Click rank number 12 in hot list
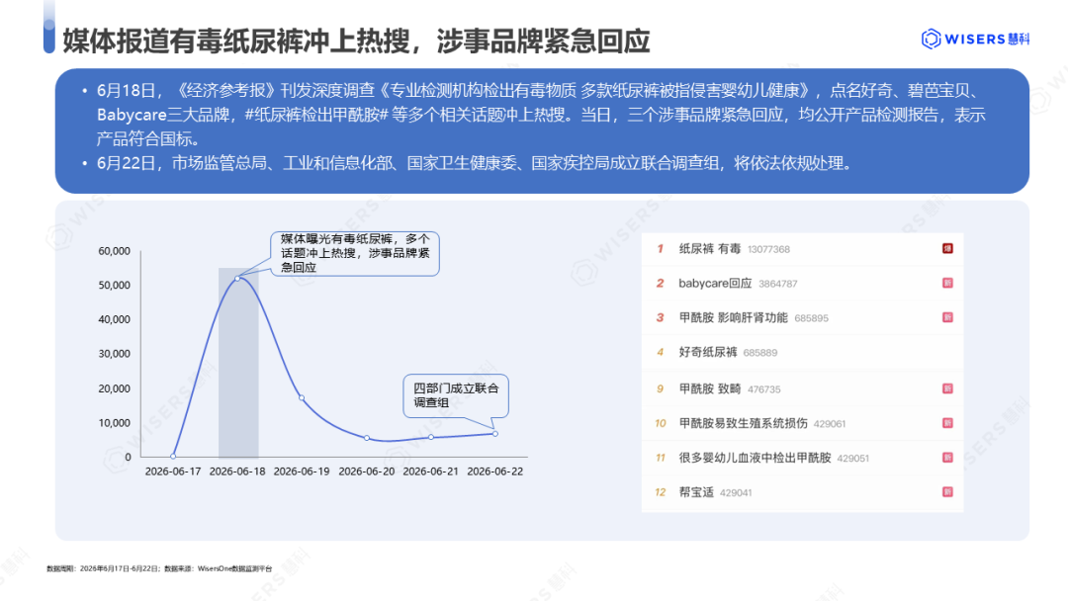This screenshot has width=1068, height=601. [660, 492]
